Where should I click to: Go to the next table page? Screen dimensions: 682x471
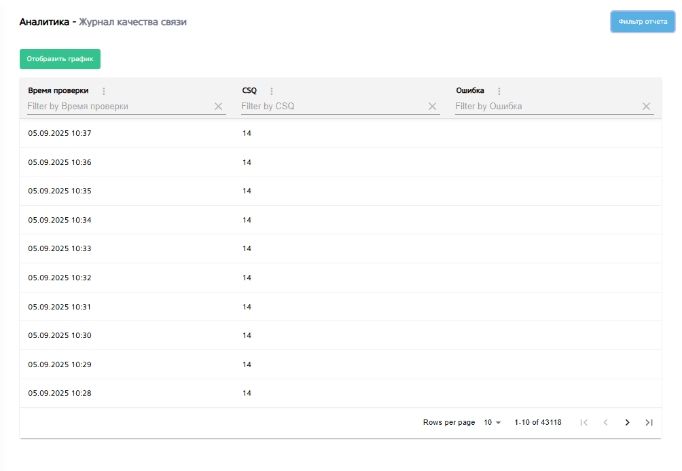coord(627,422)
